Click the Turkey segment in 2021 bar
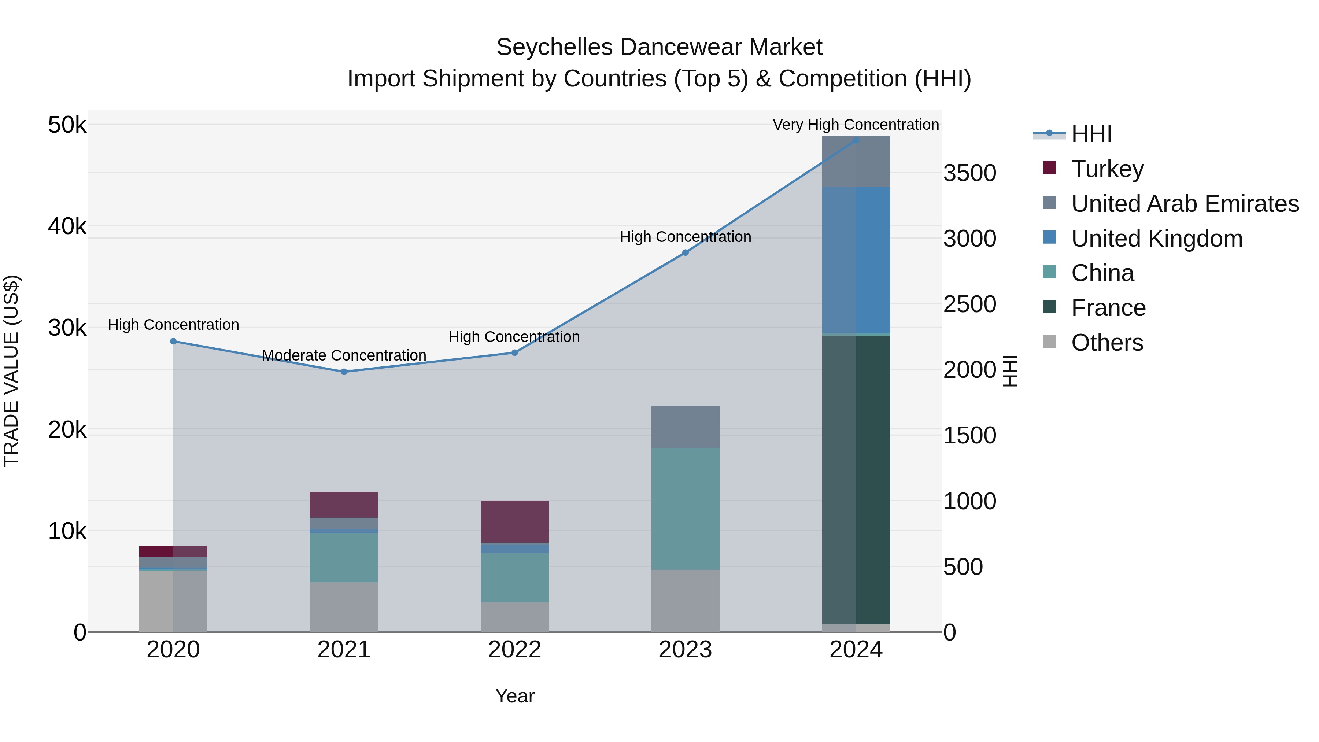Viewport: 1319px width, 742px height. coord(344,505)
